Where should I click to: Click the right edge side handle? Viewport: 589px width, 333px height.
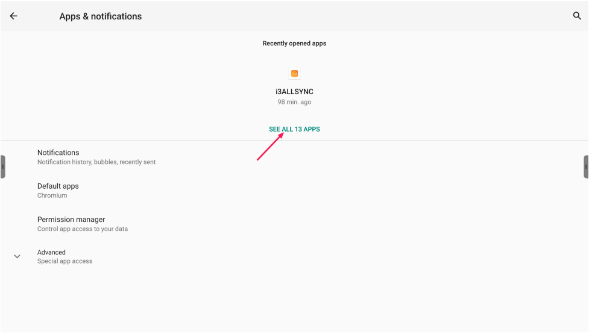(586, 167)
